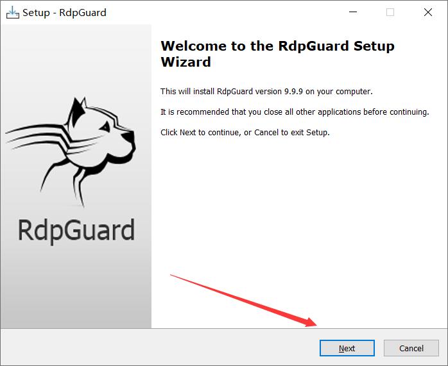
Task: Click the word 'Wizard' in the heading
Action: (x=185, y=62)
